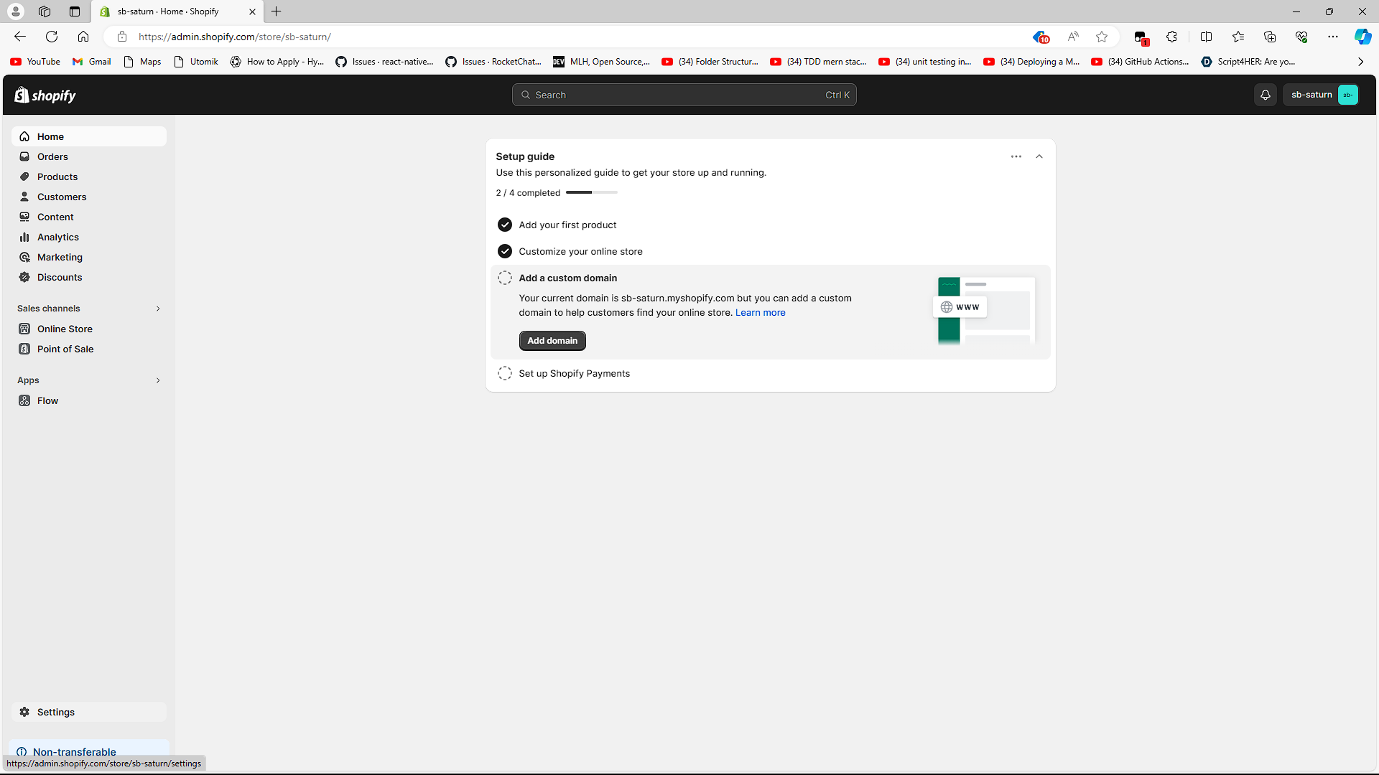Focus the Shopify search field
Screen dimensions: 1379x775
(x=684, y=95)
